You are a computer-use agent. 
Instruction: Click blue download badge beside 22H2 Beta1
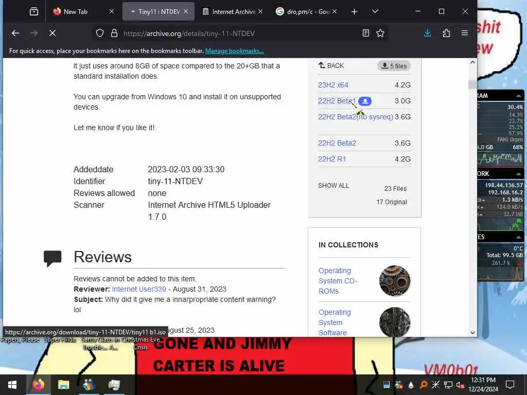pos(365,101)
